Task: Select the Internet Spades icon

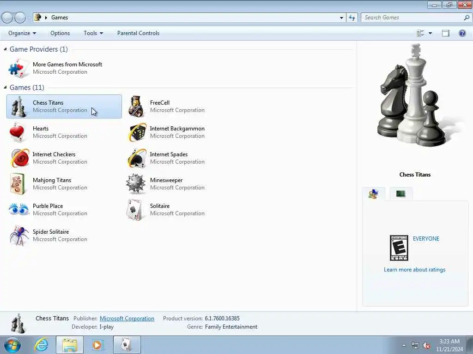Action: pos(137,158)
